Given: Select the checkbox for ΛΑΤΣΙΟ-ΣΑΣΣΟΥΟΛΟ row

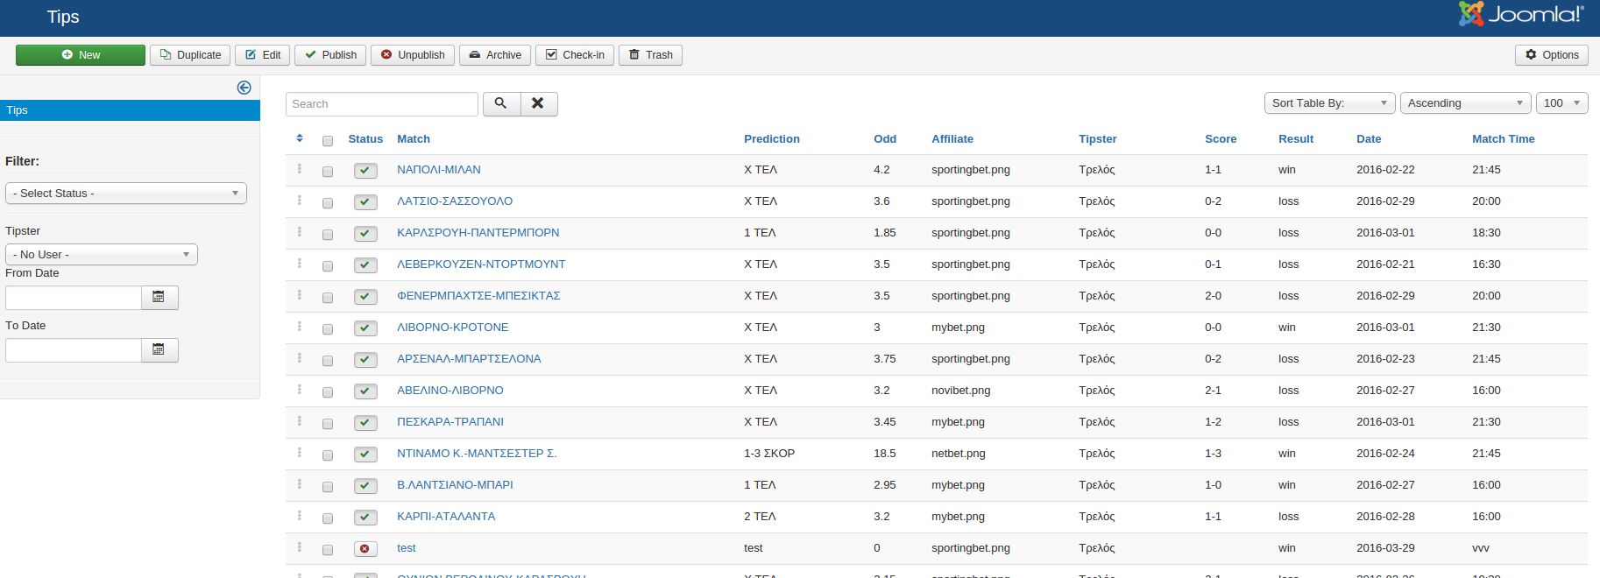Looking at the screenshot, I should 328,202.
